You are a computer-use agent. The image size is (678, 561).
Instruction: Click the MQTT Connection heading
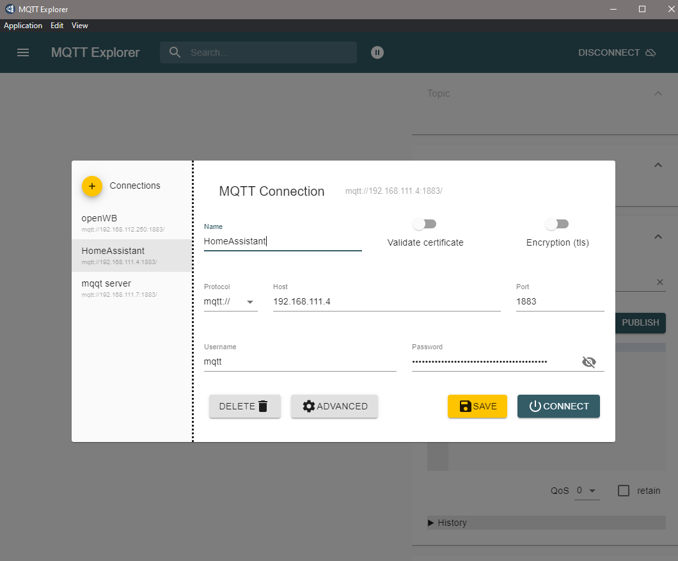272,191
